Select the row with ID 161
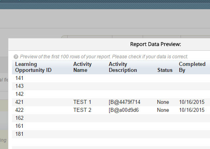Image resolution: width=210 pixels, height=149 pixels. point(111,126)
